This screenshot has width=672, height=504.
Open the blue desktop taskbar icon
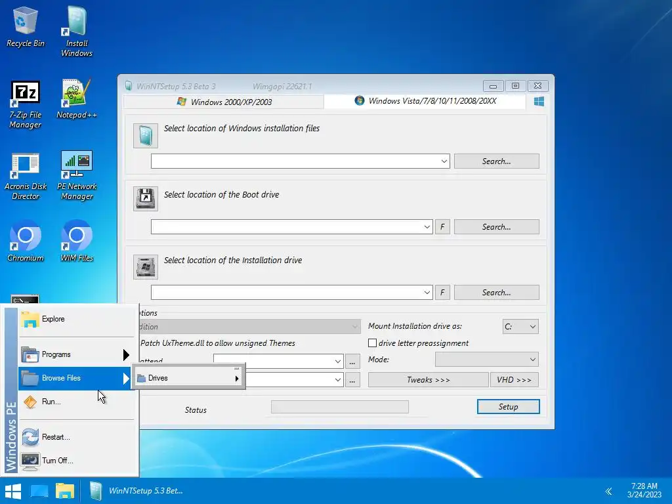pos(39,491)
